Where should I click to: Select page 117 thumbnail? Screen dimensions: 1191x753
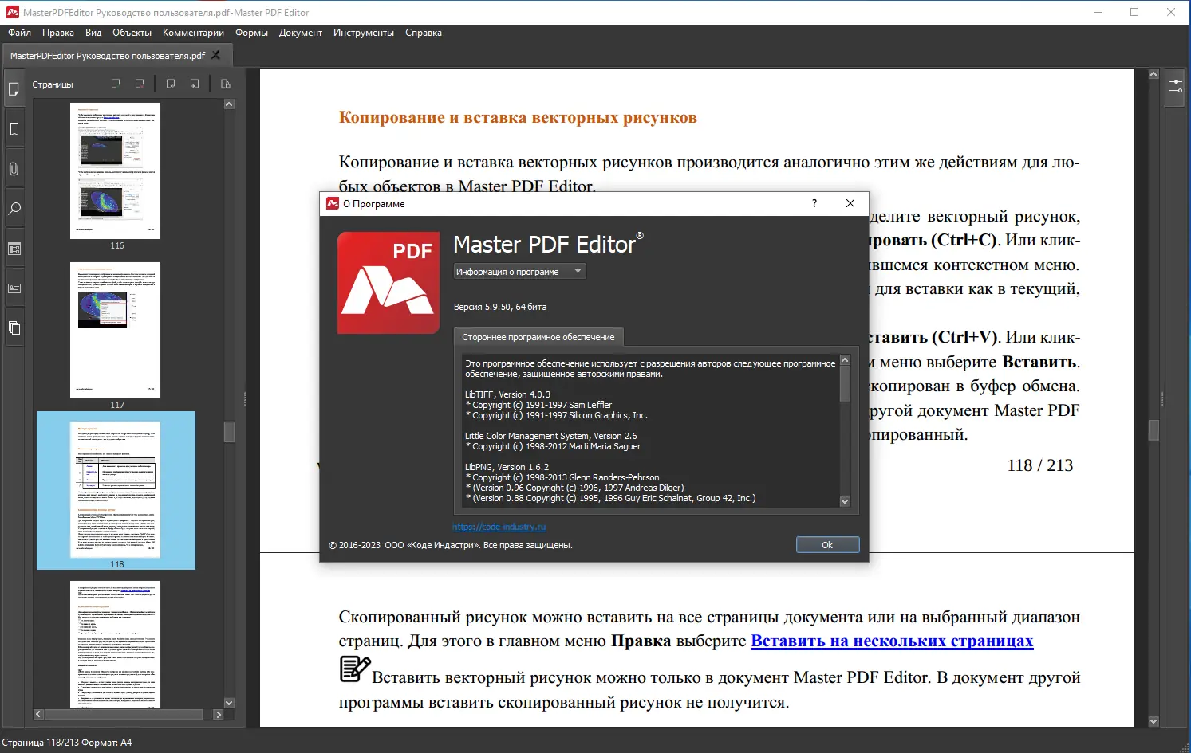coord(116,330)
